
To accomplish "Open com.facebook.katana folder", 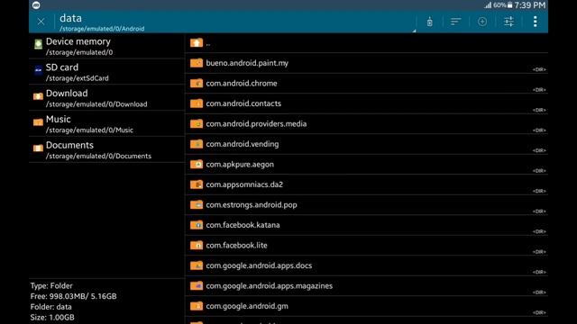I will pos(367,225).
